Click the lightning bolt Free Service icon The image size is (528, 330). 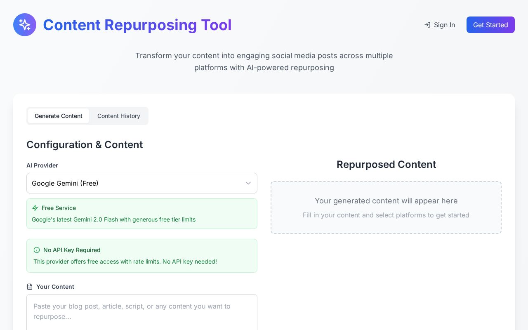point(35,208)
